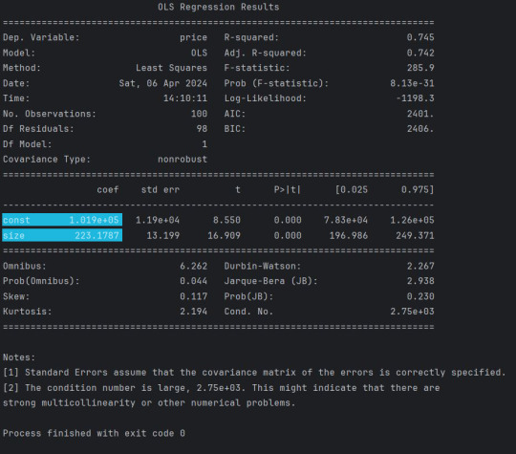This screenshot has height=454, width=516.
Task: Click the "Notes:" heading
Action: coord(19,357)
